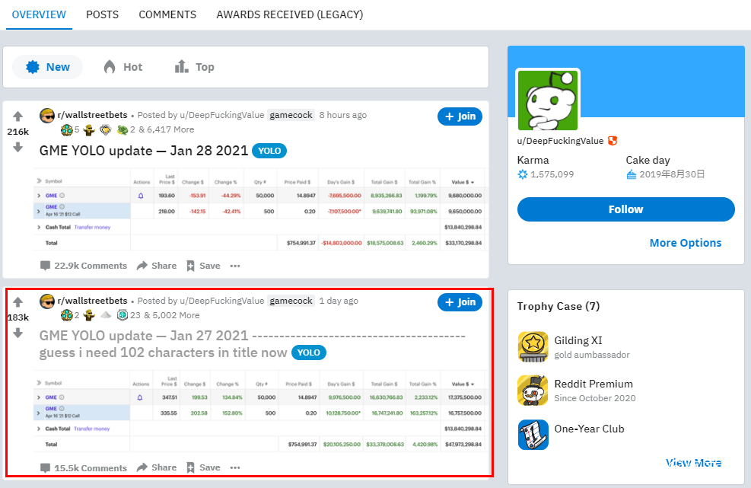The width and height of the screenshot is (751, 488).
Task: Click the Gilding XI trophy icon
Action: [533, 346]
